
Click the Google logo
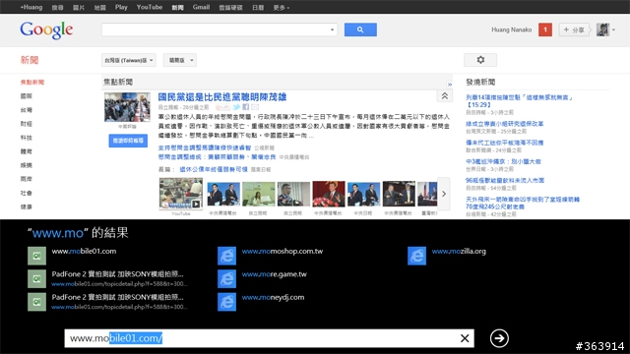(46, 29)
